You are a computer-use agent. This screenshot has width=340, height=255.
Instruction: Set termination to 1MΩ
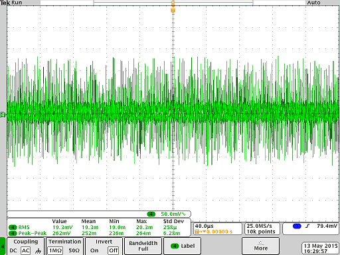55,250
